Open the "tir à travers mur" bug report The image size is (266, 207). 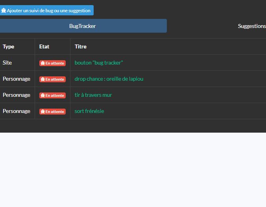click(93, 95)
